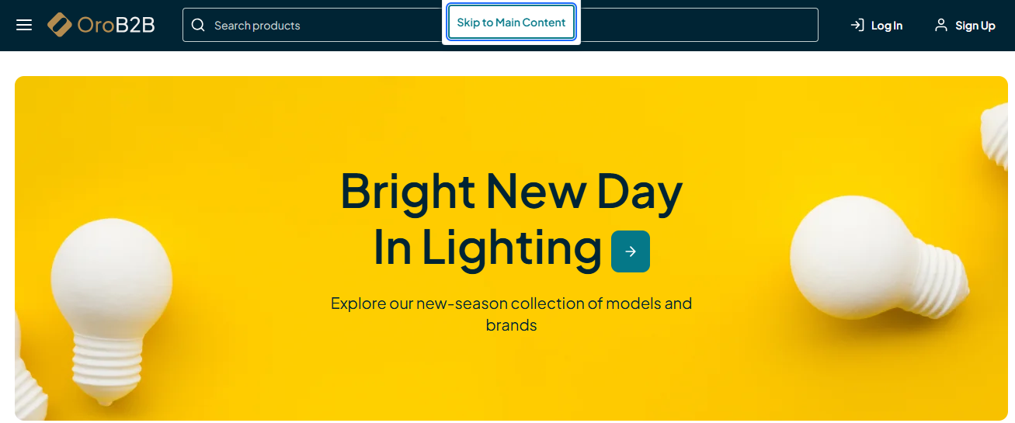Click the magnifier search icon

(199, 26)
